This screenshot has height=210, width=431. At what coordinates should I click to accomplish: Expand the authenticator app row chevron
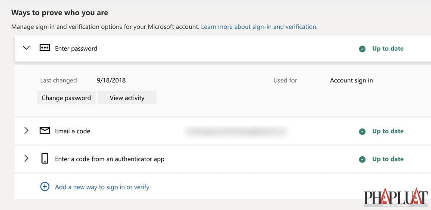(26, 159)
